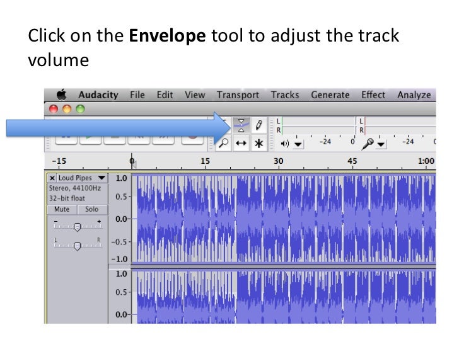Click the upper channel vertical scale at 0.5
Image resolution: width=459 pixels, height=344 pixels.
121,197
